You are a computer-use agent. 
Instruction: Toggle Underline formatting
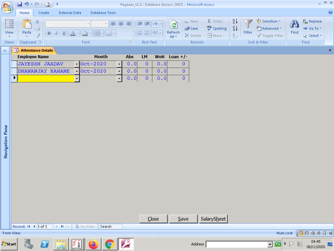point(64,33)
